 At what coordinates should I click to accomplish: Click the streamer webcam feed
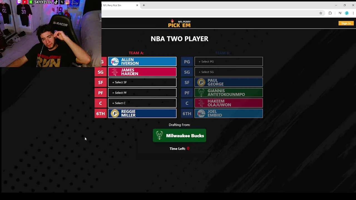point(51,33)
